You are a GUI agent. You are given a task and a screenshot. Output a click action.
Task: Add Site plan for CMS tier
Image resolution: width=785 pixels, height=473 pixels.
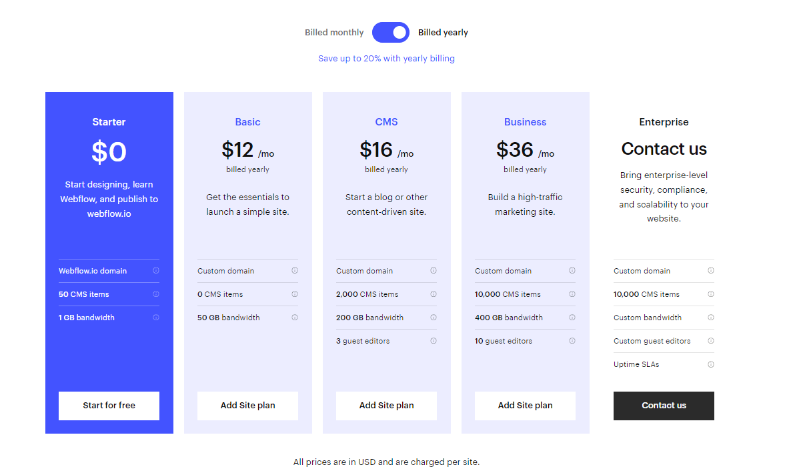coord(386,406)
